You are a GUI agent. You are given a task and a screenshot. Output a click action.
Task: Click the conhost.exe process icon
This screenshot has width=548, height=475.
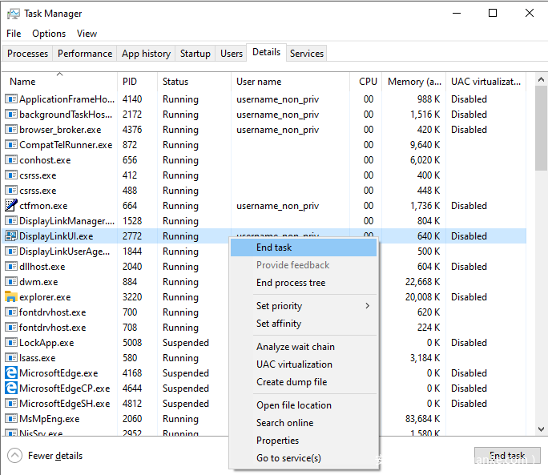(x=11, y=160)
